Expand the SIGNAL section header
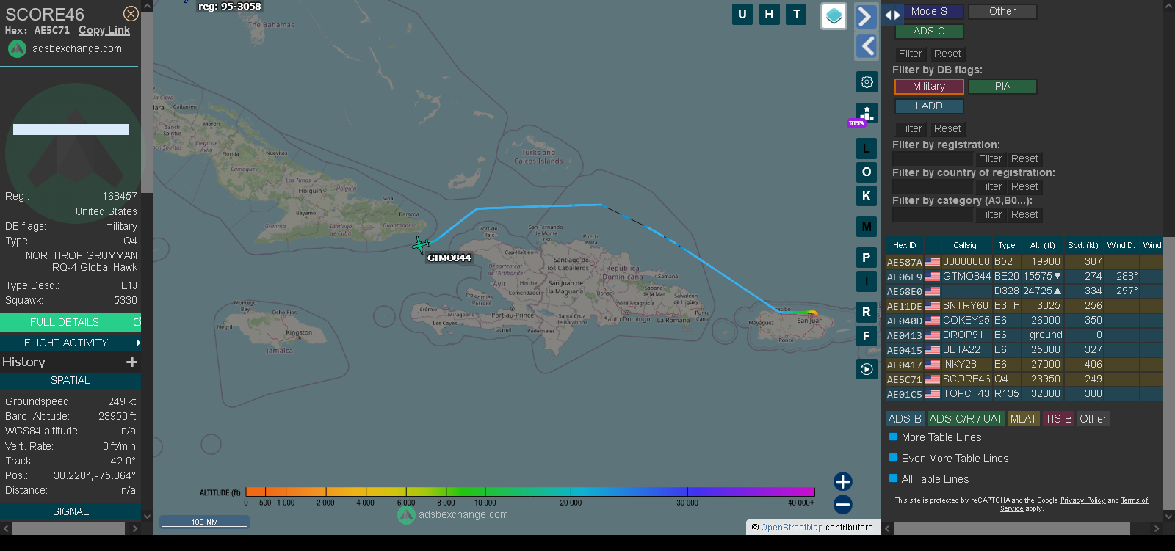The width and height of the screenshot is (1175, 551). [x=70, y=511]
